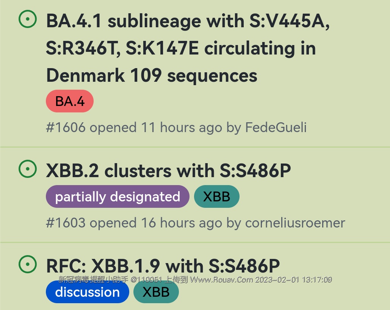
Task: Visit the corneliusroemer author profile
Action: click(x=295, y=223)
